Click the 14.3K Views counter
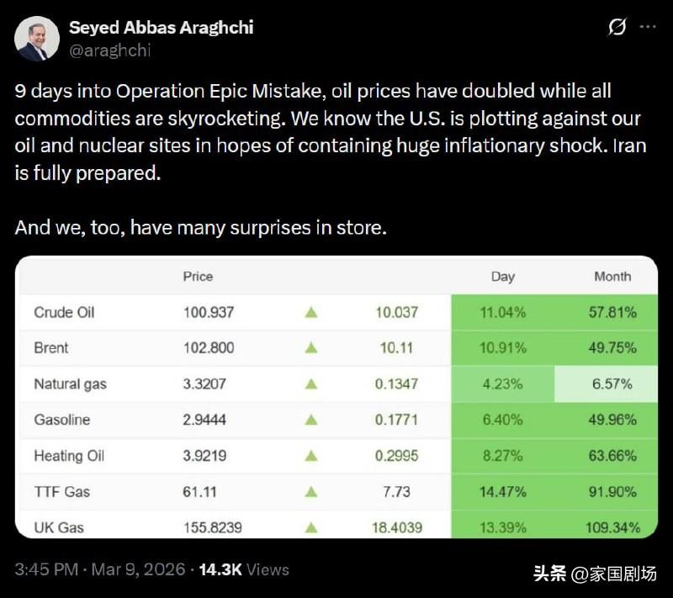 (243, 569)
